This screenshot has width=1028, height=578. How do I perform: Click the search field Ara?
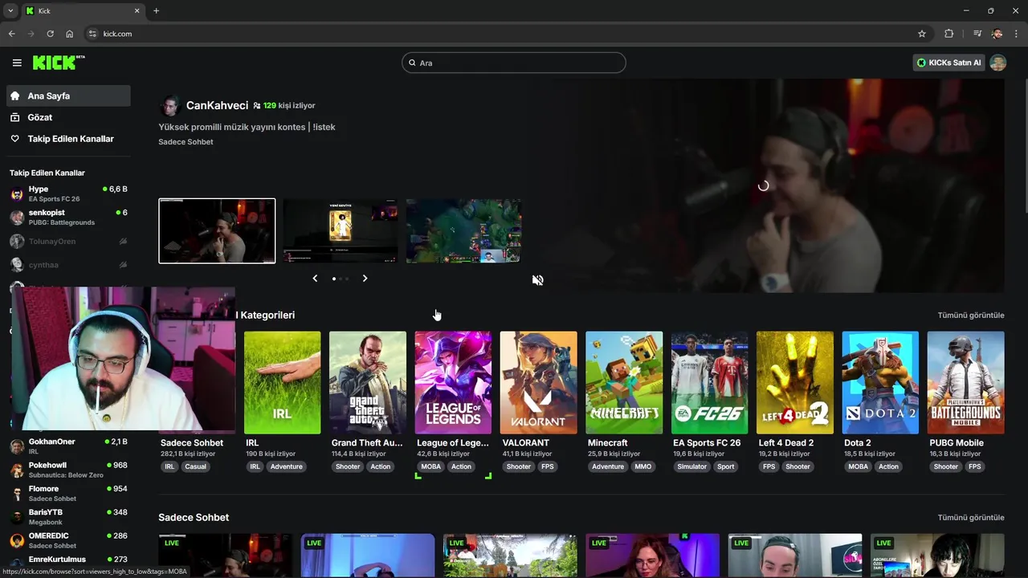click(514, 63)
